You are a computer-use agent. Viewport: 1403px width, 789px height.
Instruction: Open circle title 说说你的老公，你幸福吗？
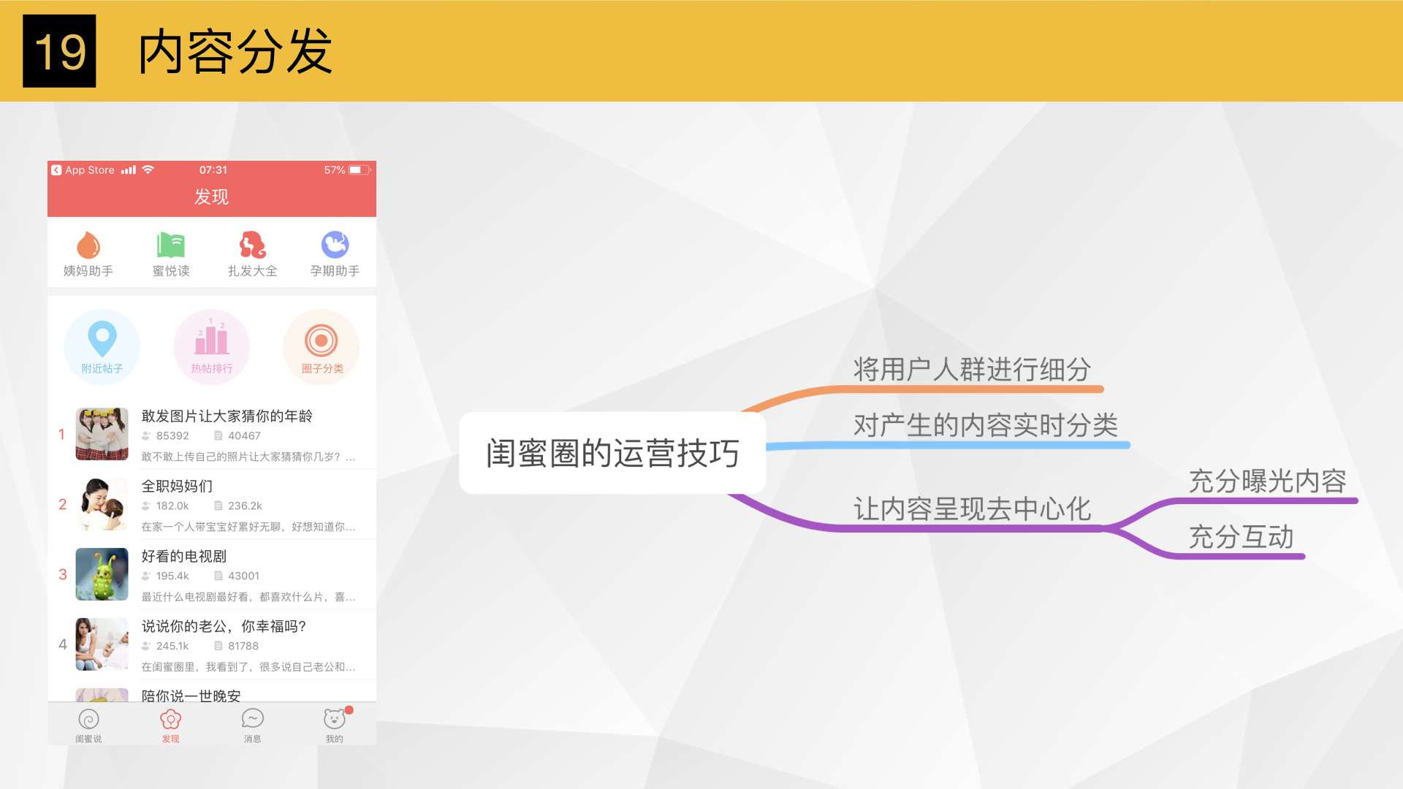[x=224, y=626]
